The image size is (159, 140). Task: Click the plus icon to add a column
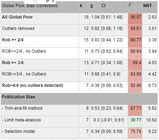pos(53,1)
